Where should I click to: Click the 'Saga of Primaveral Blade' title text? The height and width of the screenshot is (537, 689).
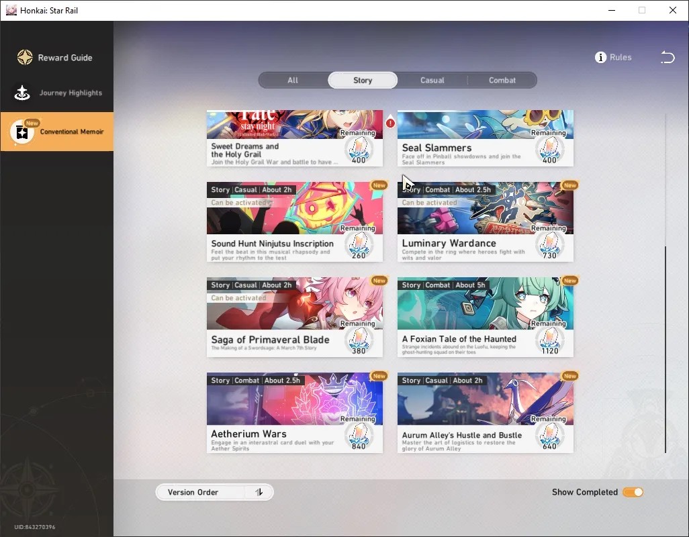coord(270,340)
